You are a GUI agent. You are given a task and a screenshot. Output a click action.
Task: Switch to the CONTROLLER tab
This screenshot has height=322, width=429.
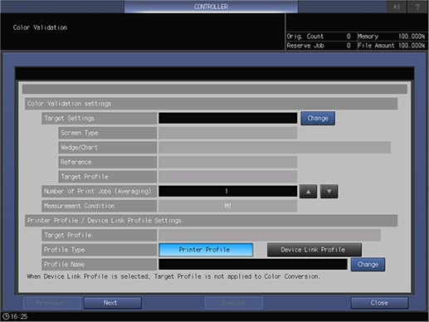(x=211, y=7)
